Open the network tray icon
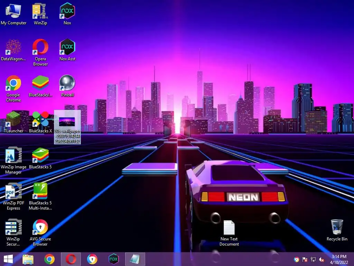The image size is (354, 266). tap(313, 259)
